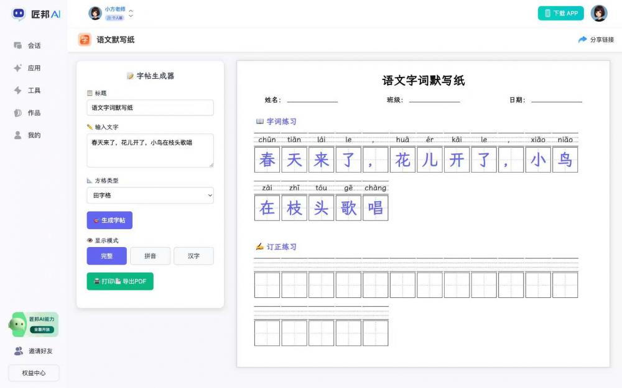Open the 田字格 grid type dropdown

pos(150,196)
